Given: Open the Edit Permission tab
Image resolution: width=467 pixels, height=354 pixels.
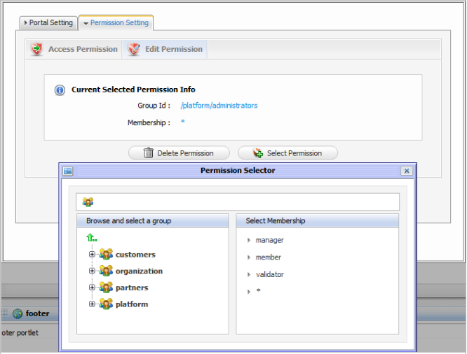Looking at the screenshot, I should (165, 50).
